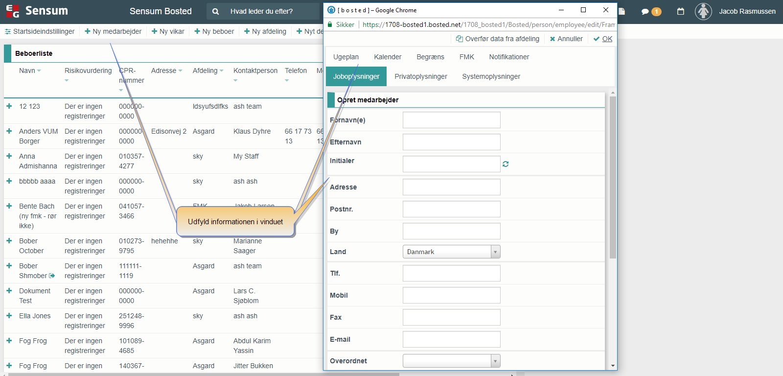Click the Efternavn input field
This screenshot has width=783, height=376.
click(451, 142)
